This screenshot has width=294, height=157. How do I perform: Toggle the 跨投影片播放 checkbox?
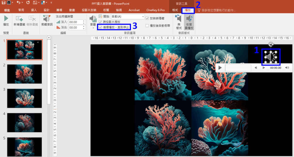click(100, 22)
